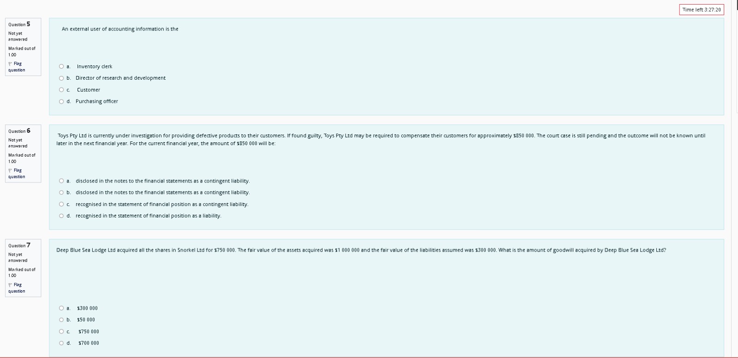Select Inventory clerk for question 5
The height and width of the screenshot is (358, 738).
point(61,66)
